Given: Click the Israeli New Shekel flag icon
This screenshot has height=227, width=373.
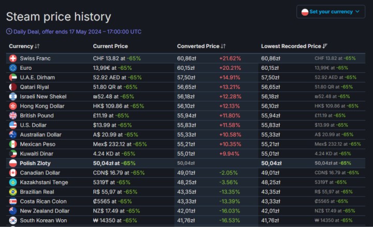Looking at the screenshot, I should (x=13, y=96).
